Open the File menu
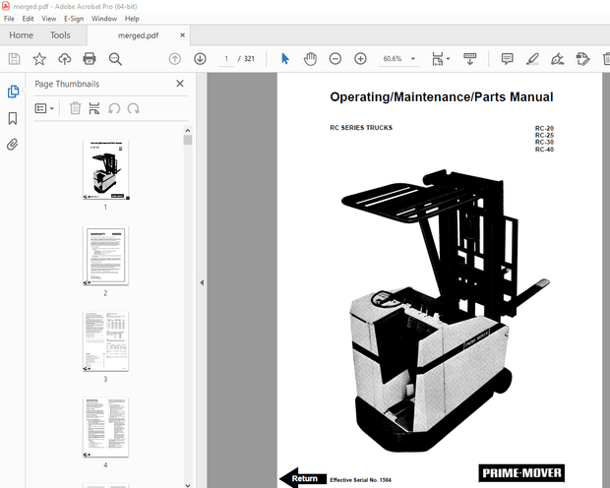Screen dimensions: 610x488 click(9, 19)
